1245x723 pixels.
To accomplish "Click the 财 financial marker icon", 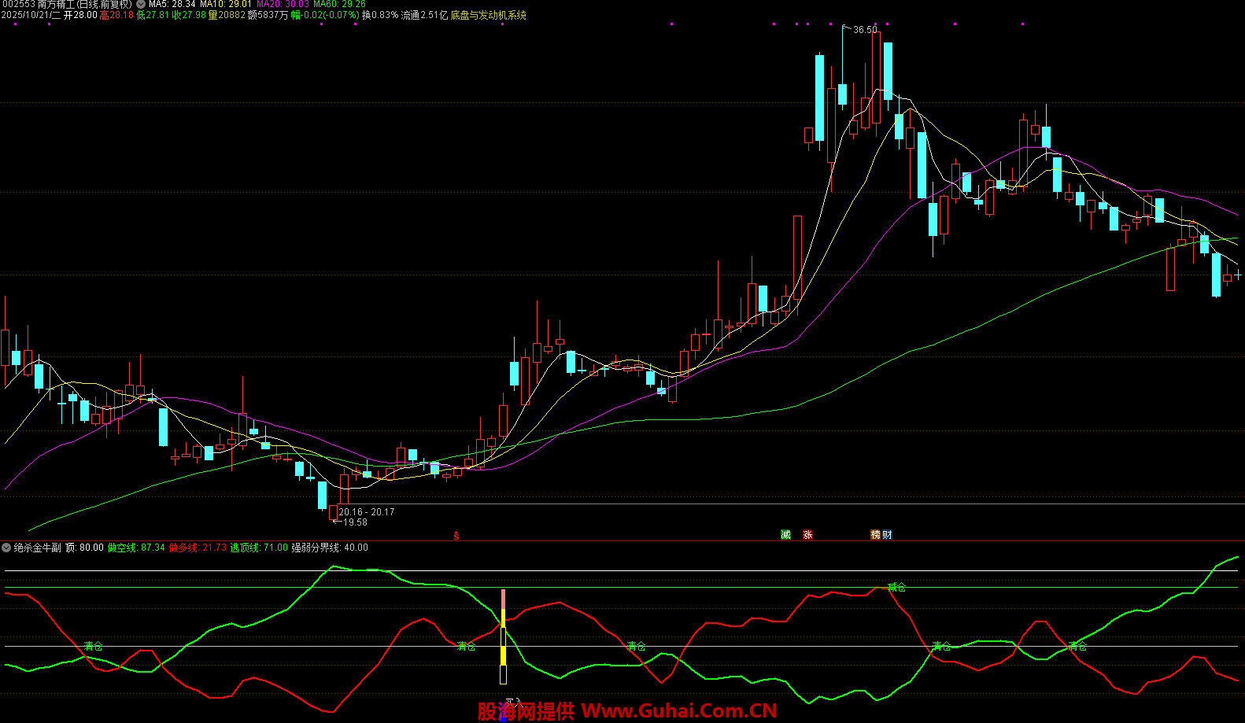I will (887, 535).
